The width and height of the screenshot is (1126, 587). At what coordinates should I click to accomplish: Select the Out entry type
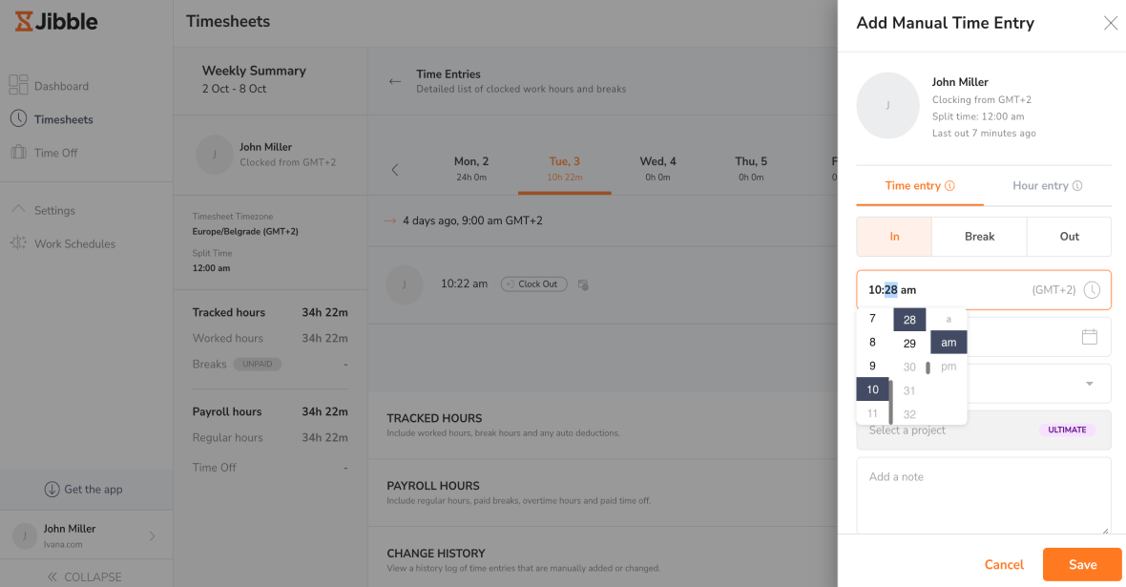[x=1069, y=237]
